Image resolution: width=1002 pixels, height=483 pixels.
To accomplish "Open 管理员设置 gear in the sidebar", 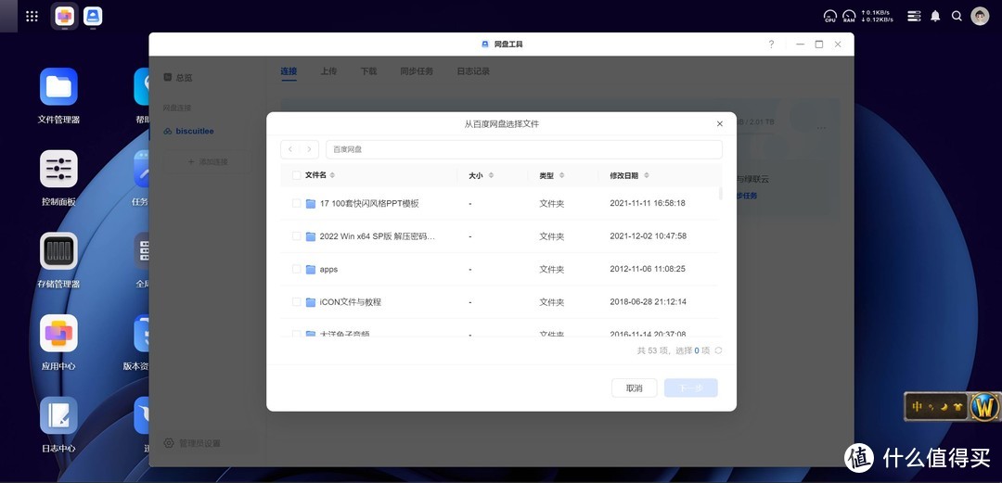I will (x=169, y=443).
